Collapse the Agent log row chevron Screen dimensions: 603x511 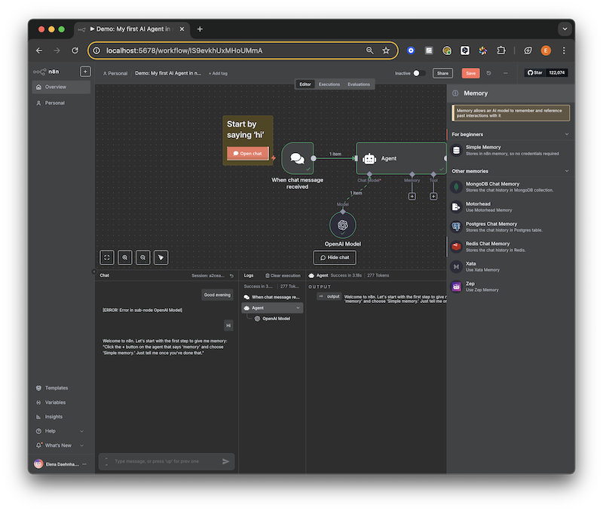pos(298,308)
